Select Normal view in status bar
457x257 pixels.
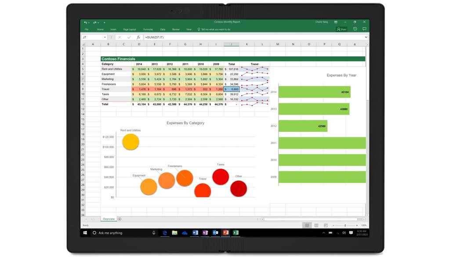307,225
